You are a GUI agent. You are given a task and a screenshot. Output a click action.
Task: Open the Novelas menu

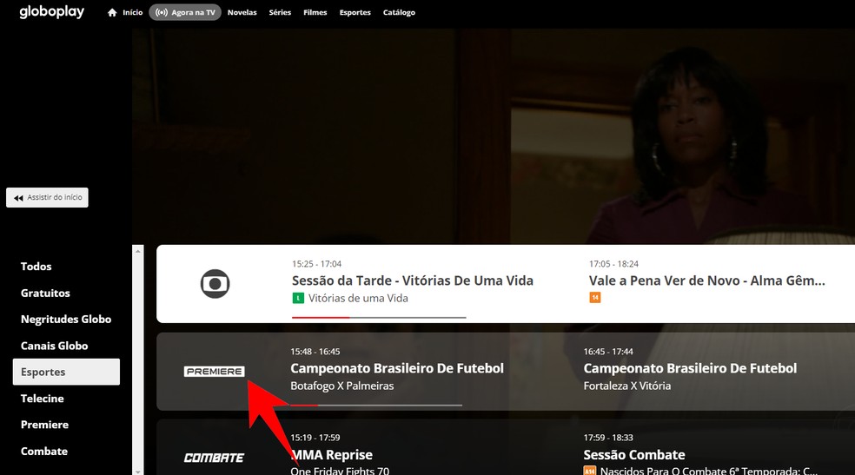point(242,12)
